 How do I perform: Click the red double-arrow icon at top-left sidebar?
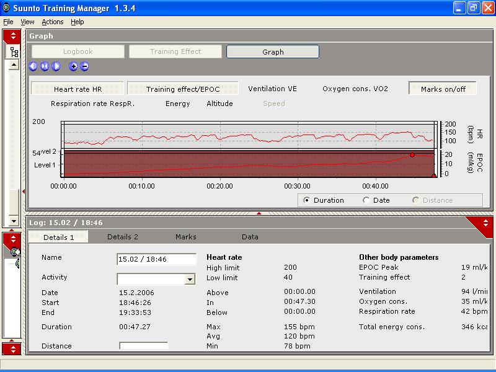[x=13, y=36]
